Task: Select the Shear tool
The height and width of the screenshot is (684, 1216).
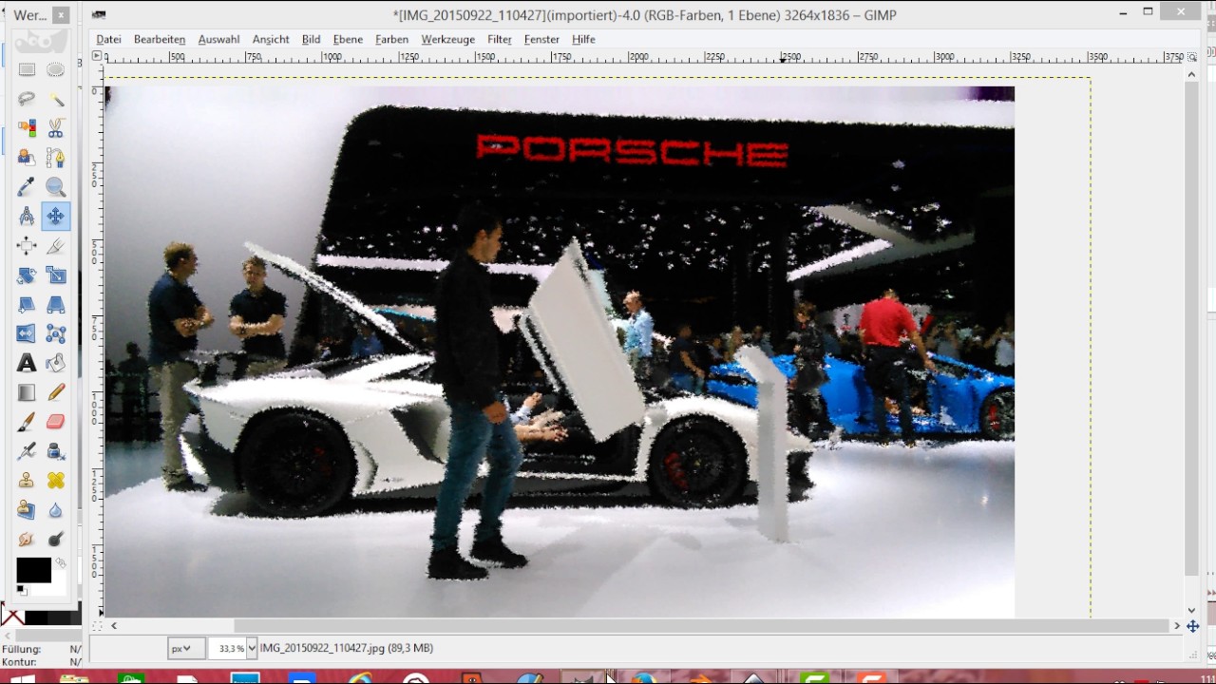Action: tap(27, 305)
